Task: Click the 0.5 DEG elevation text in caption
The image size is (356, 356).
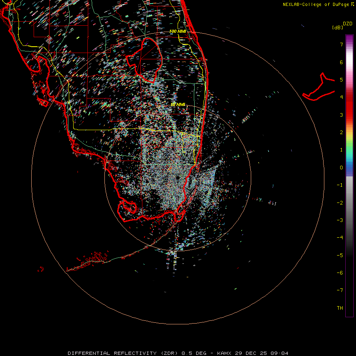Action: tap(194, 353)
